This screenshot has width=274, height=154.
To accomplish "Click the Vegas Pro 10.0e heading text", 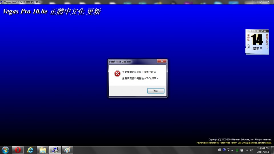I will pyautogui.click(x=52, y=11).
